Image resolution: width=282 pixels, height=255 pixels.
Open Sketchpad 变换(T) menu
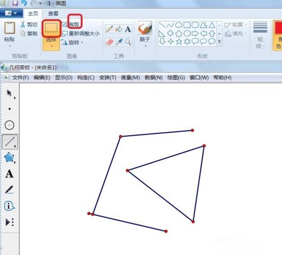(108, 78)
